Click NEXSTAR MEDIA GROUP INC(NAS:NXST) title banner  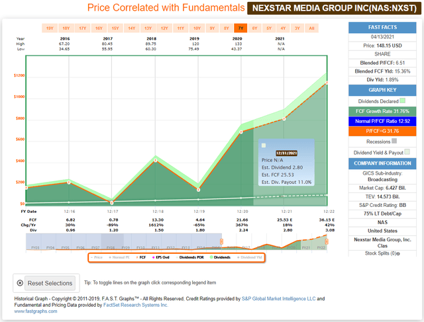point(334,8)
